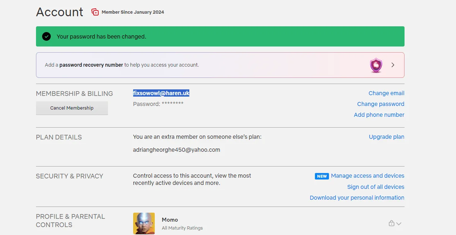The image size is (456, 235).
Task: Click 'Control access to this account' description
Action: pos(192,179)
